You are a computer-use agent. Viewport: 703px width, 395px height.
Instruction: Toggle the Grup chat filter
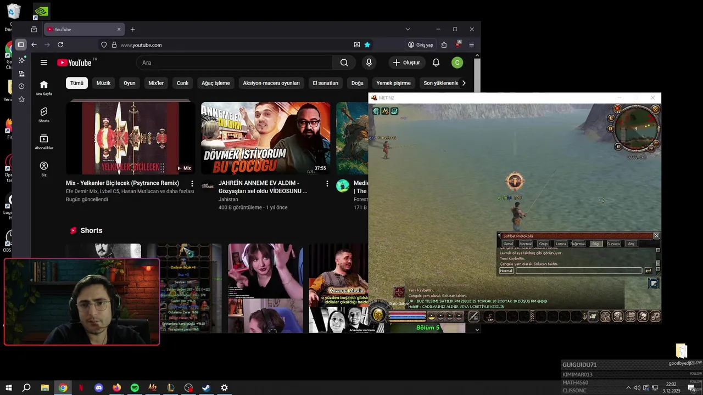(543, 244)
